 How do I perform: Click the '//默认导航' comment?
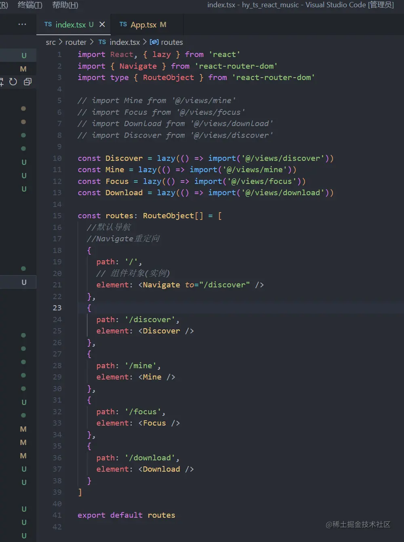pyautogui.click(x=109, y=228)
